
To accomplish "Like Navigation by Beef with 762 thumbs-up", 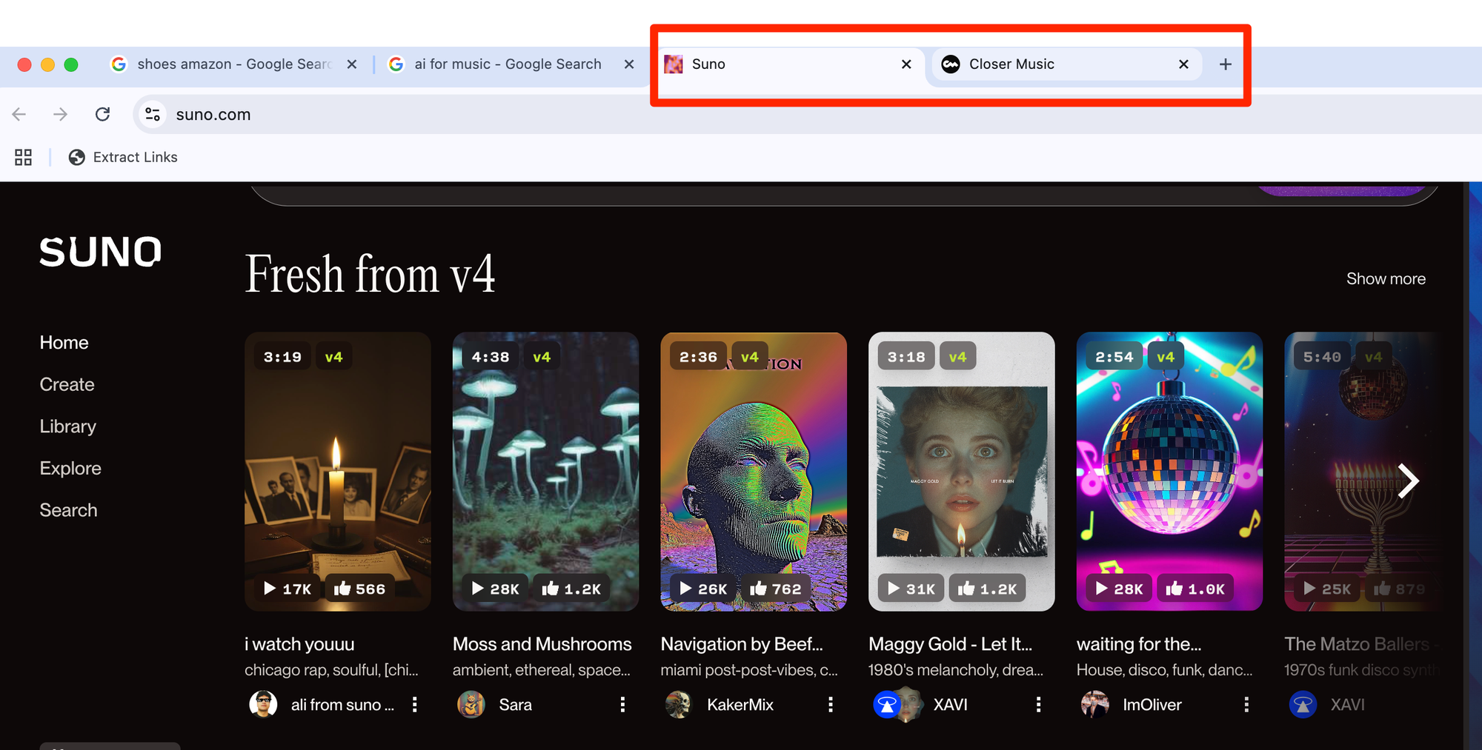I will point(776,589).
